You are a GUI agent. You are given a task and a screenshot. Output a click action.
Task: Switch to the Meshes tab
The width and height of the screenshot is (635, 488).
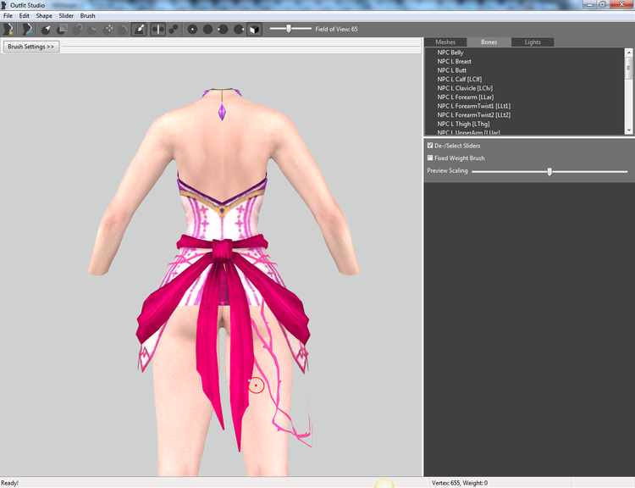[x=445, y=42]
